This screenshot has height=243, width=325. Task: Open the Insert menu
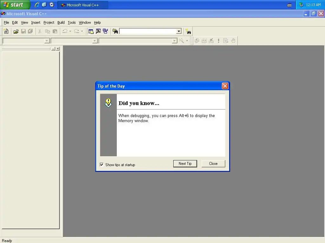click(x=36, y=22)
